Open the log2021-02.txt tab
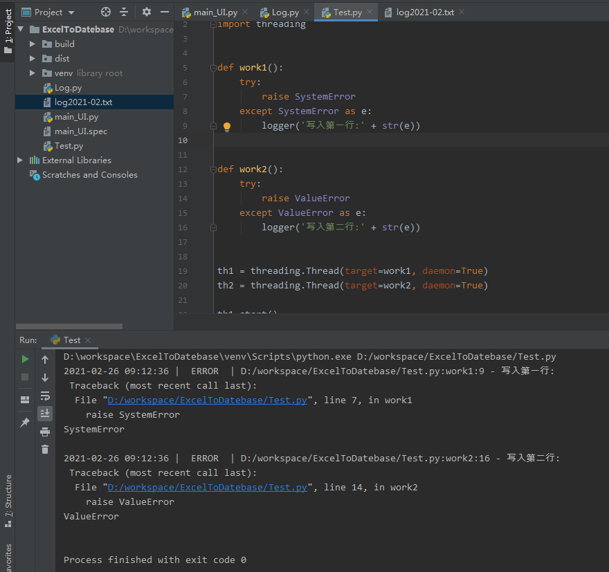609x572 pixels. [421, 12]
